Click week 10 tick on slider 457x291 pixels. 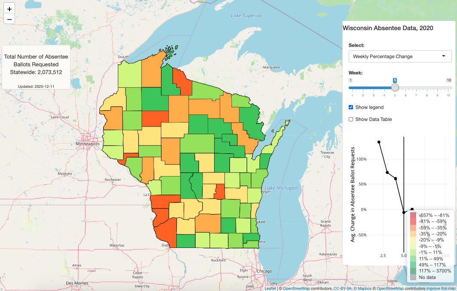pyautogui.click(x=448, y=95)
